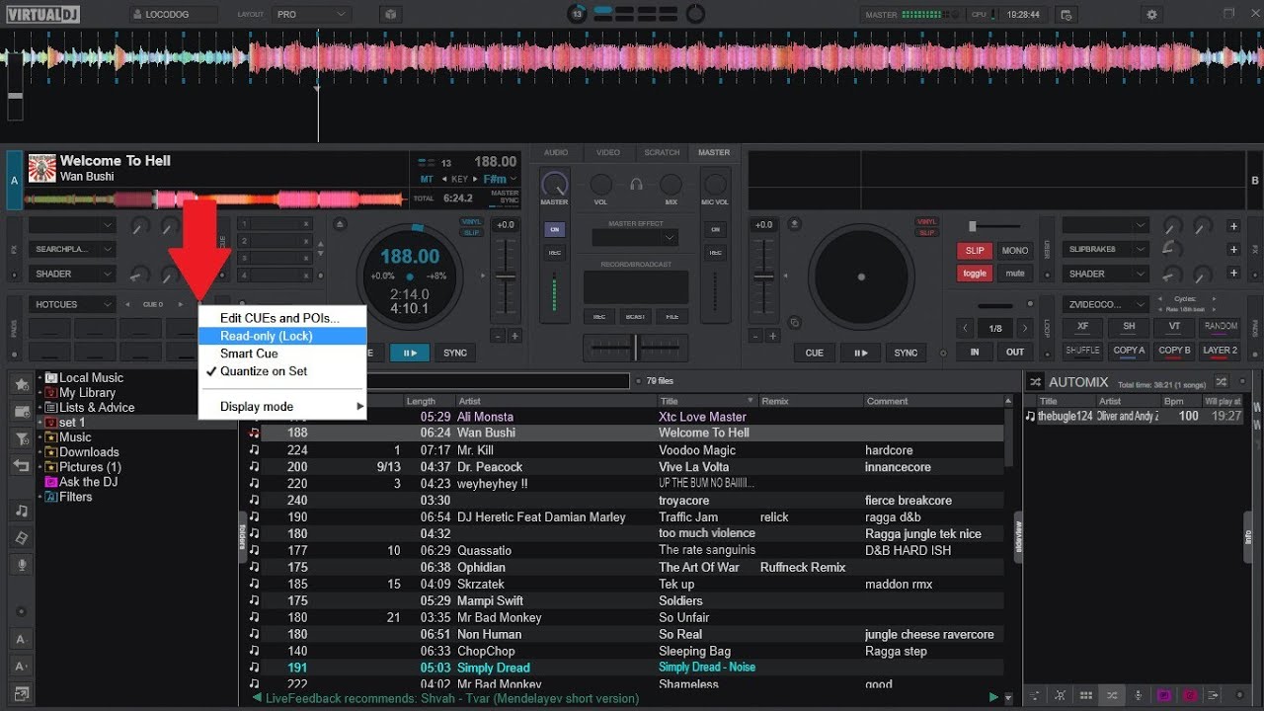This screenshot has height=711, width=1264.
Task: Toggle the music note filter icon
Action: (21, 511)
